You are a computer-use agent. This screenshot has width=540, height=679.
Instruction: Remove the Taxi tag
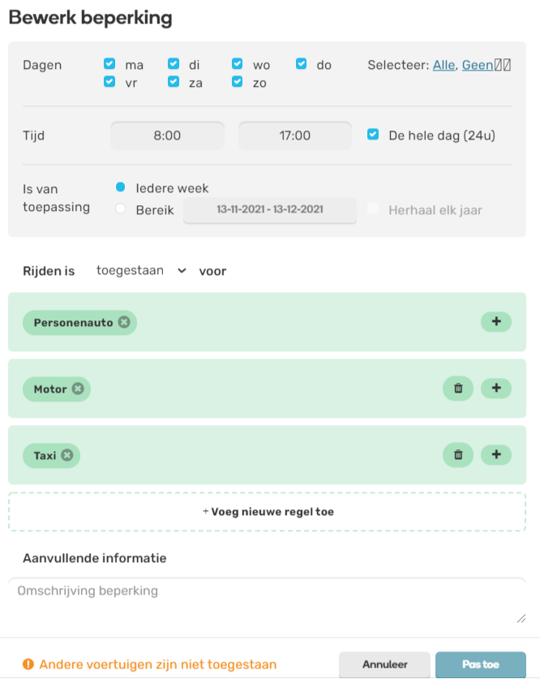pyautogui.click(x=67, y=455)
